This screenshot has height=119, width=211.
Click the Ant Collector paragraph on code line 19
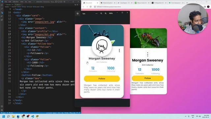pyautogui.click(x=35, y=41)
